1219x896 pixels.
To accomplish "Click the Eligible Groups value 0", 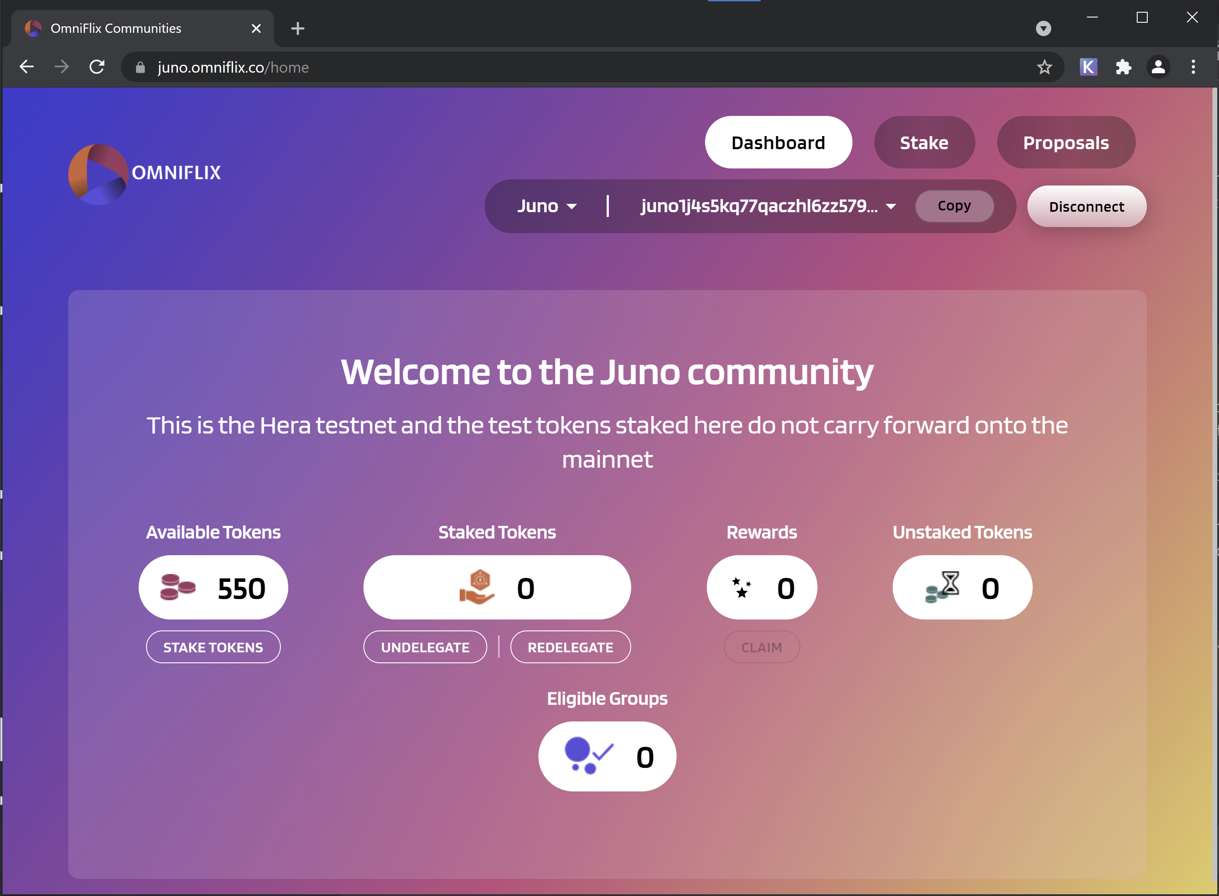I will point(645,757).
